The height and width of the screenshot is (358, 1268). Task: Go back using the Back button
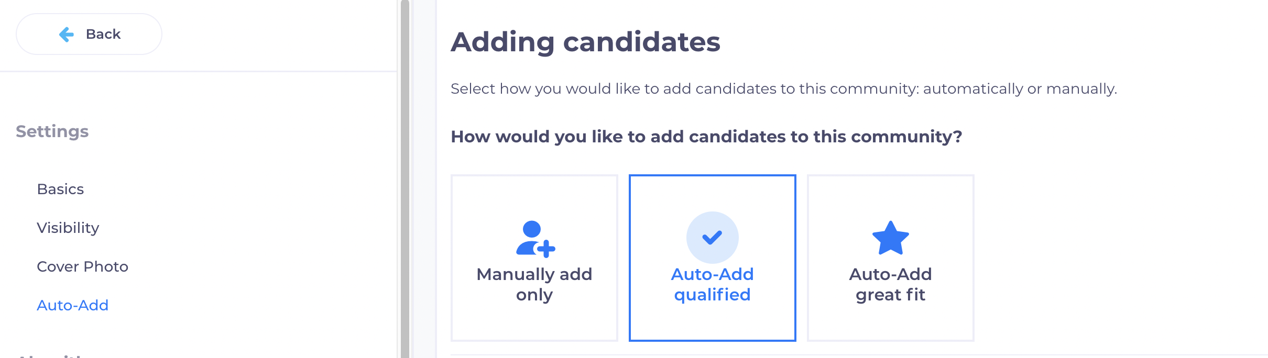point(89,35)
